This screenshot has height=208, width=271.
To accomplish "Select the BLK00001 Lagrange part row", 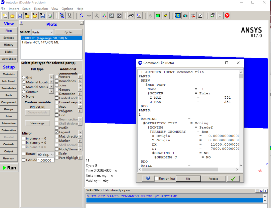I will pyautogui.click(x=51, y=38).
